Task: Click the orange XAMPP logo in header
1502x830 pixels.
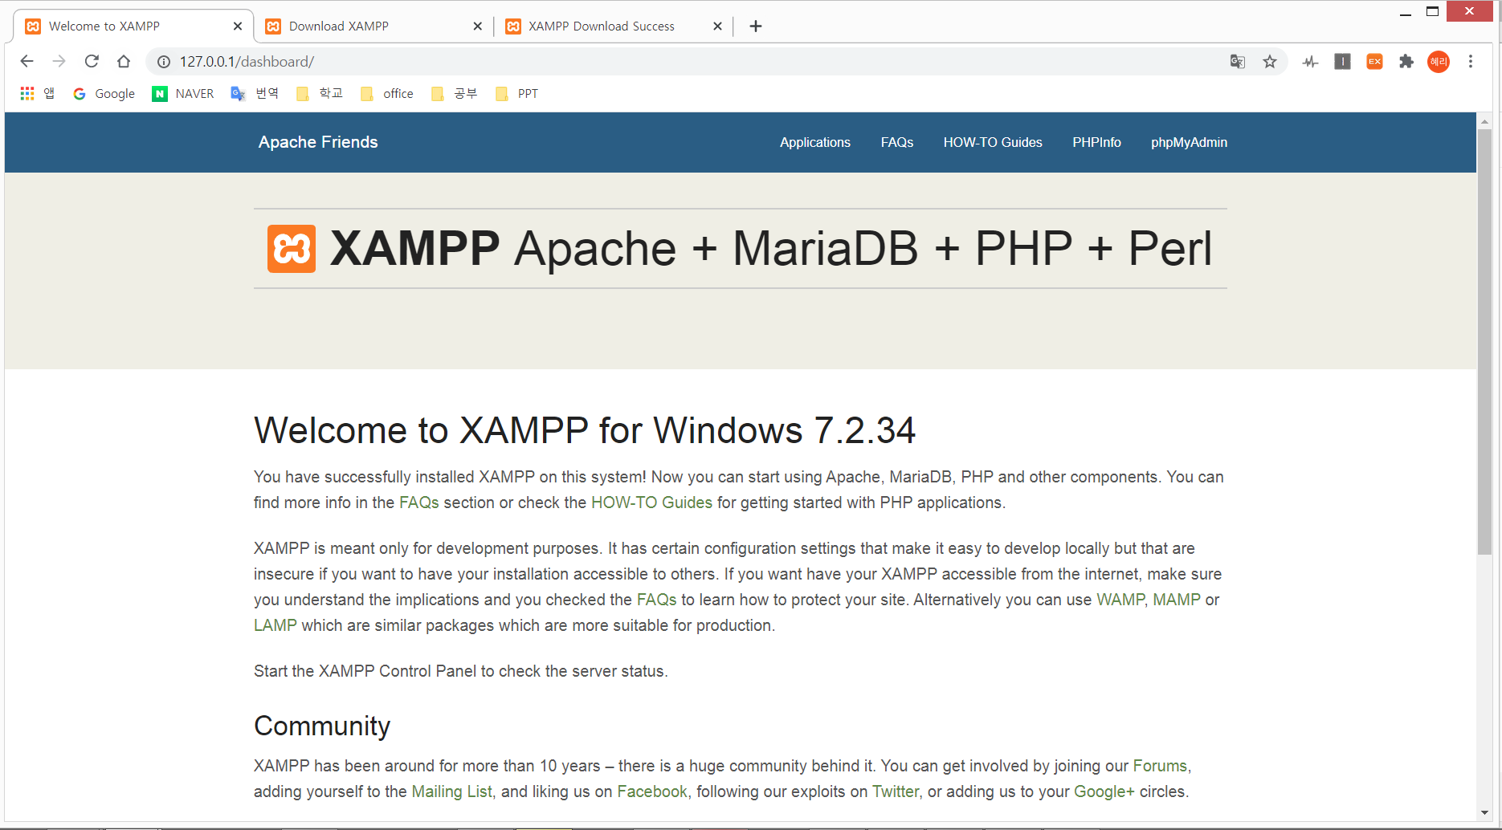Action: click(x=292, y=249)
